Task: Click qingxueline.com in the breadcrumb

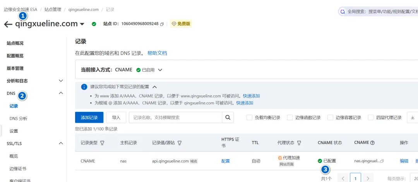Action: pos(84,10)
